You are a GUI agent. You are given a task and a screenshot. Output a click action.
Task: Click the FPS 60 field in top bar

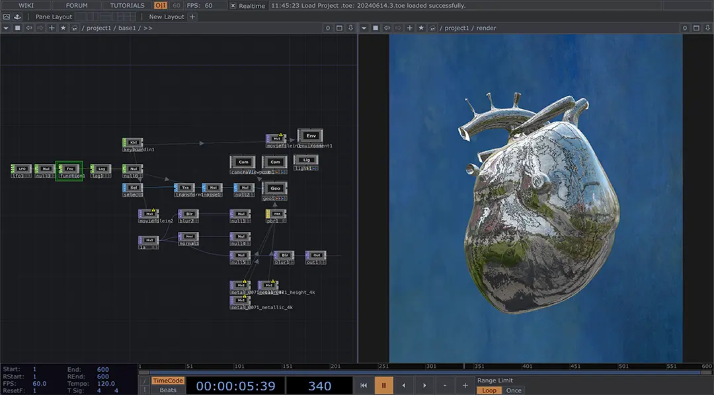click(200, 5)
